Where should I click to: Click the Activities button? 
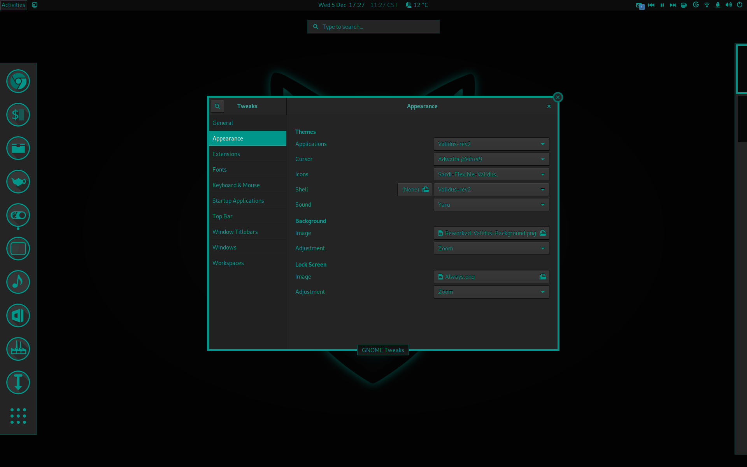pos(14,5)
